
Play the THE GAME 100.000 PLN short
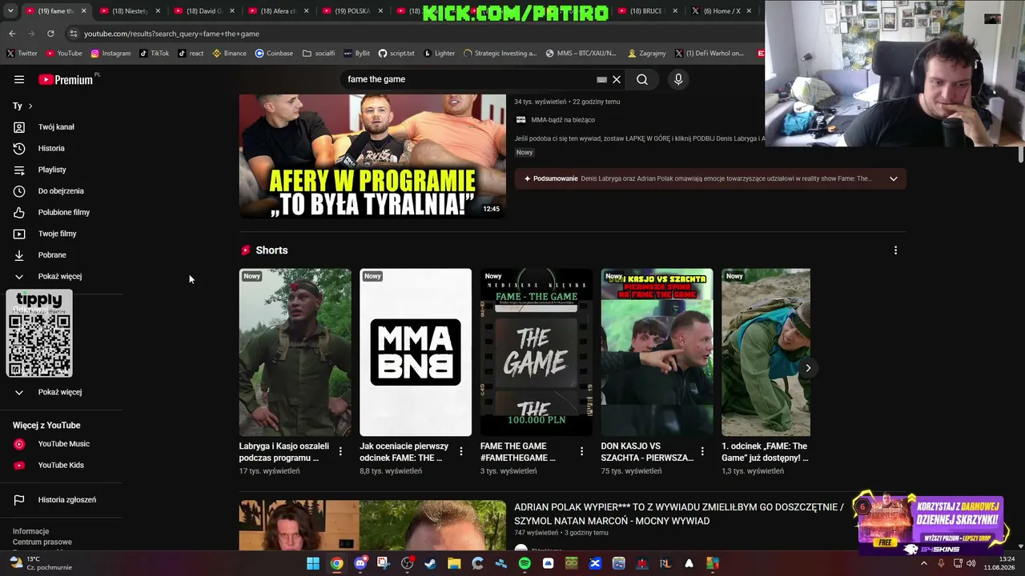tap(537, 352)
